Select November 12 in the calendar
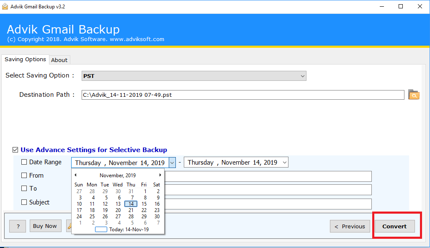This screenshot has height=248, width=430. click(105, 204)
